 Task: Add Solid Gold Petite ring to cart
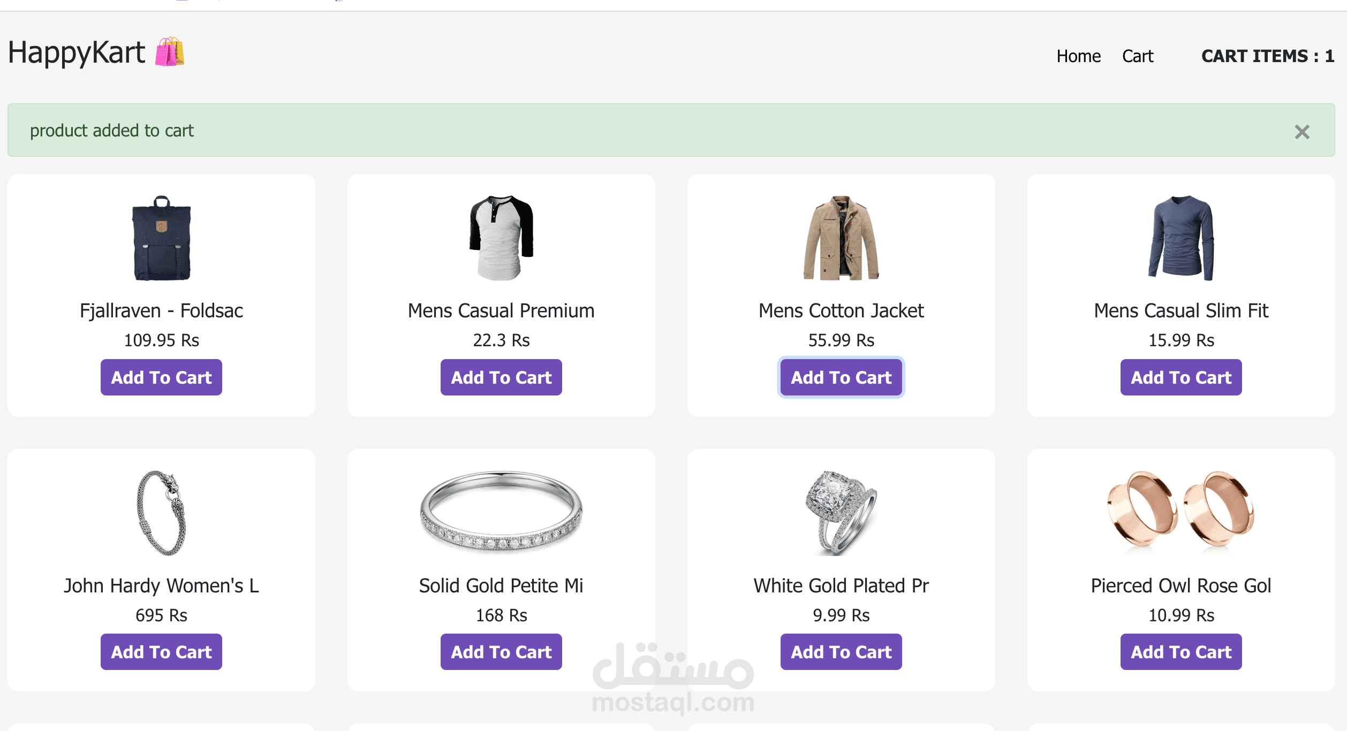coord(501,652)
